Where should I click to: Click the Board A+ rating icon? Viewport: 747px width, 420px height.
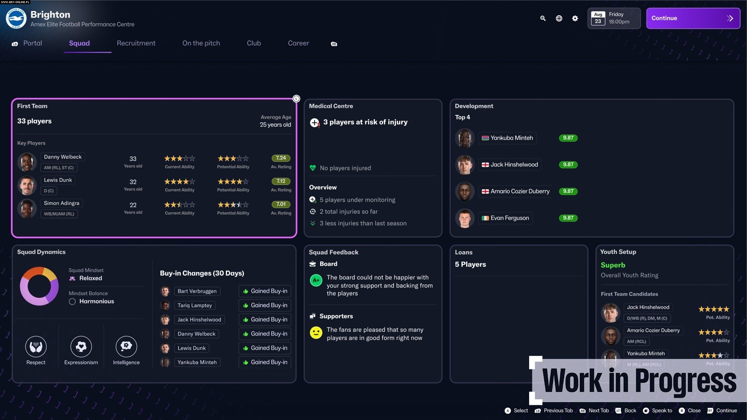click(316, 280)
